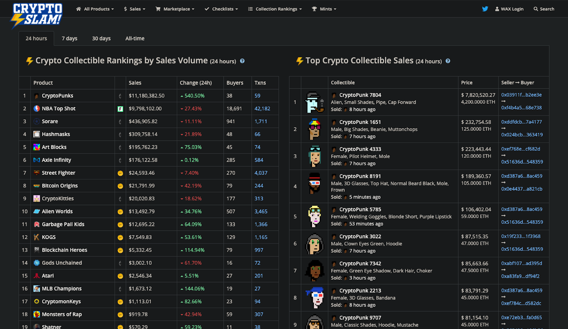Expand the All Products dropdown
Image resolution: width=568 pixels, height=329 pixels.
click(95, 9)
